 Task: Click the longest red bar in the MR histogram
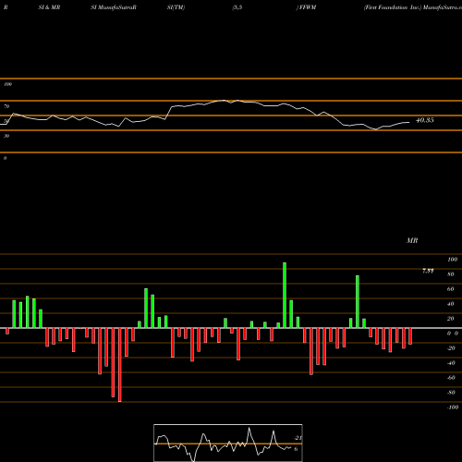click(x=120, y=365)
